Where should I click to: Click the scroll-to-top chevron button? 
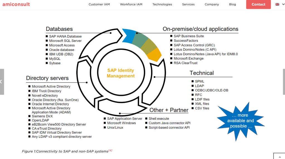279,156
